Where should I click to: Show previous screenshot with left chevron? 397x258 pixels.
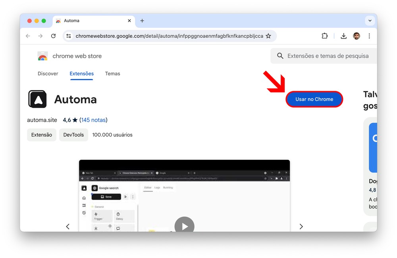click(x=67, y=227)
